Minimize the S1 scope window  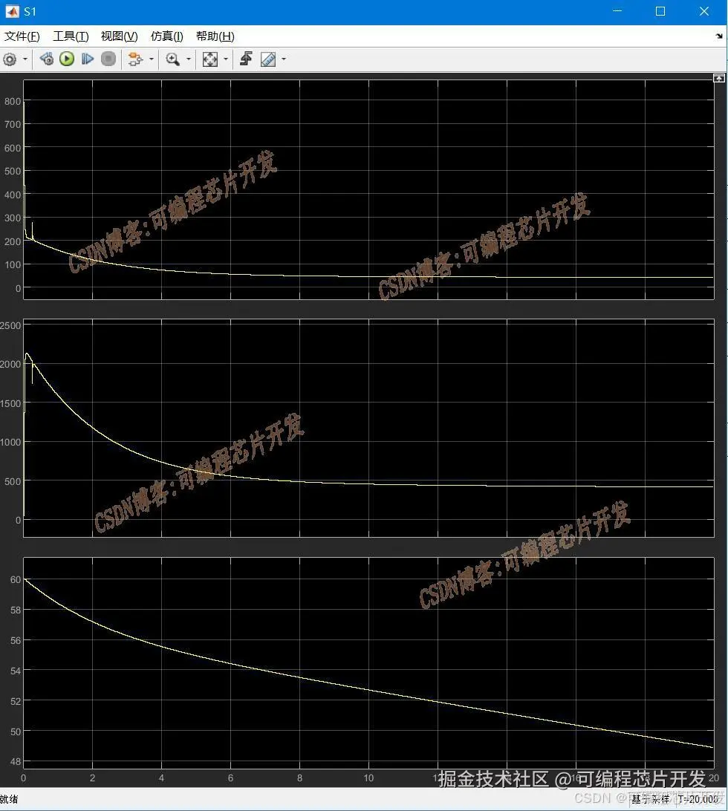617,11
